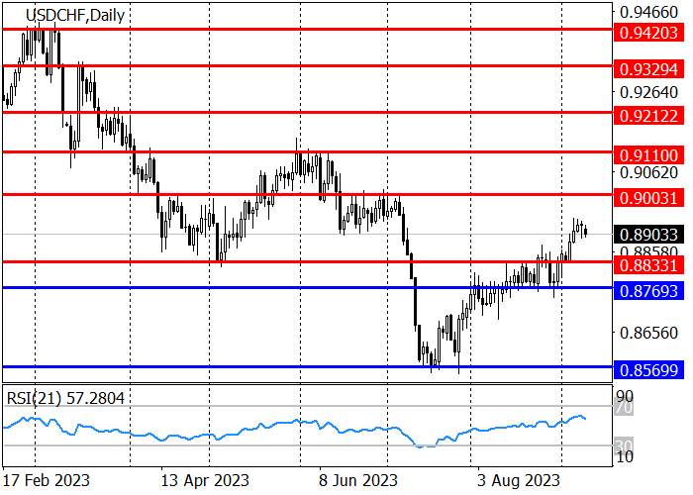Click the 13 Apr 2023 date label
The image size is (693, 495).
[x=205, y=480]
